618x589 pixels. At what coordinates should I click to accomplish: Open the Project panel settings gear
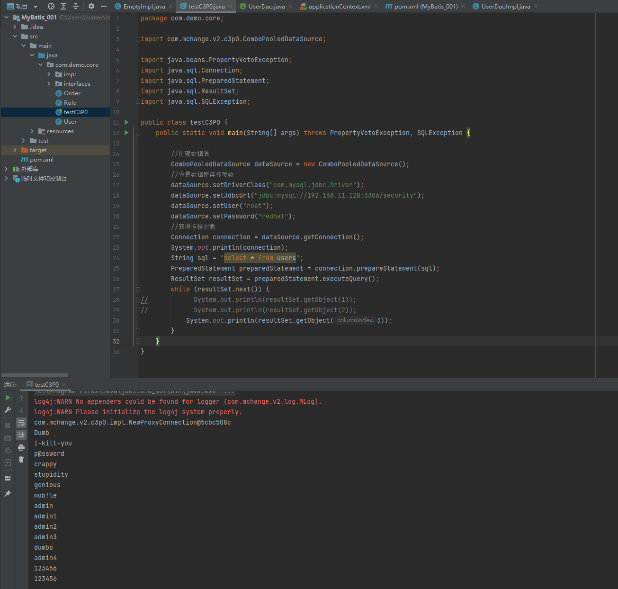pos(91,6)
